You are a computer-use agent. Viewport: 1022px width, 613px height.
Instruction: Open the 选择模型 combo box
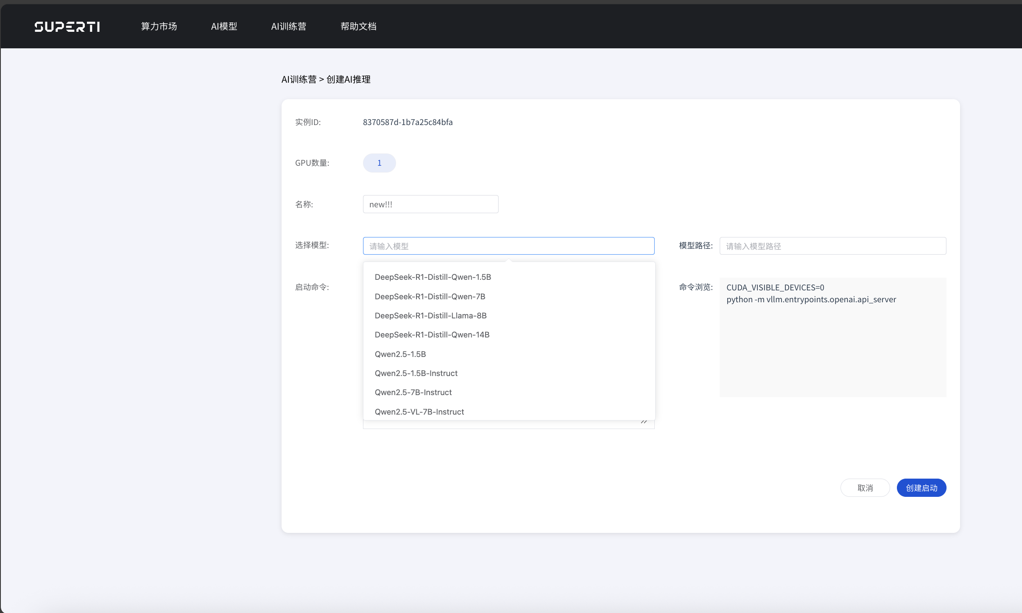[x=509, y=246]
